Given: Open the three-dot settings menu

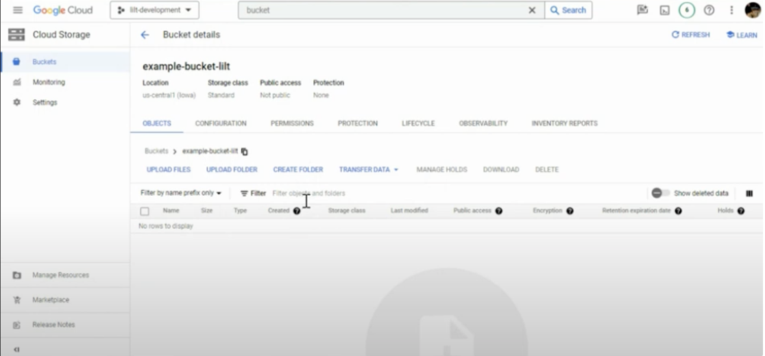Looking at the screenshot, I should point(731,10).
